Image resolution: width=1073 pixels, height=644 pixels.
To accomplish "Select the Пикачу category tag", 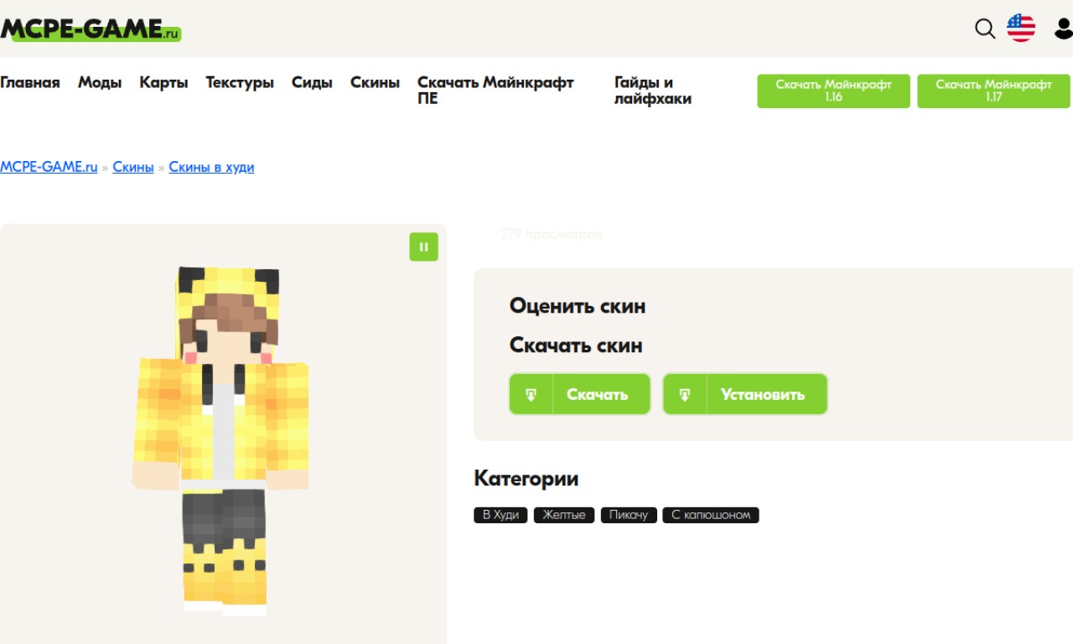I will pyautogui.click(x=629, y=515).
